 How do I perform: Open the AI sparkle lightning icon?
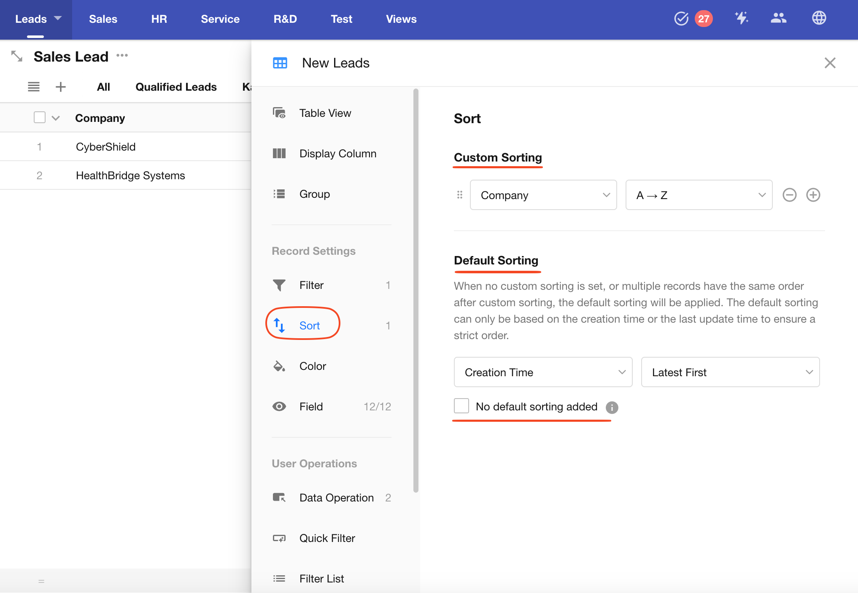coord(741,18)
